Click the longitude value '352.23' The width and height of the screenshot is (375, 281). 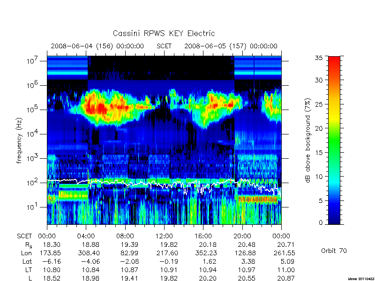point(206,253)
